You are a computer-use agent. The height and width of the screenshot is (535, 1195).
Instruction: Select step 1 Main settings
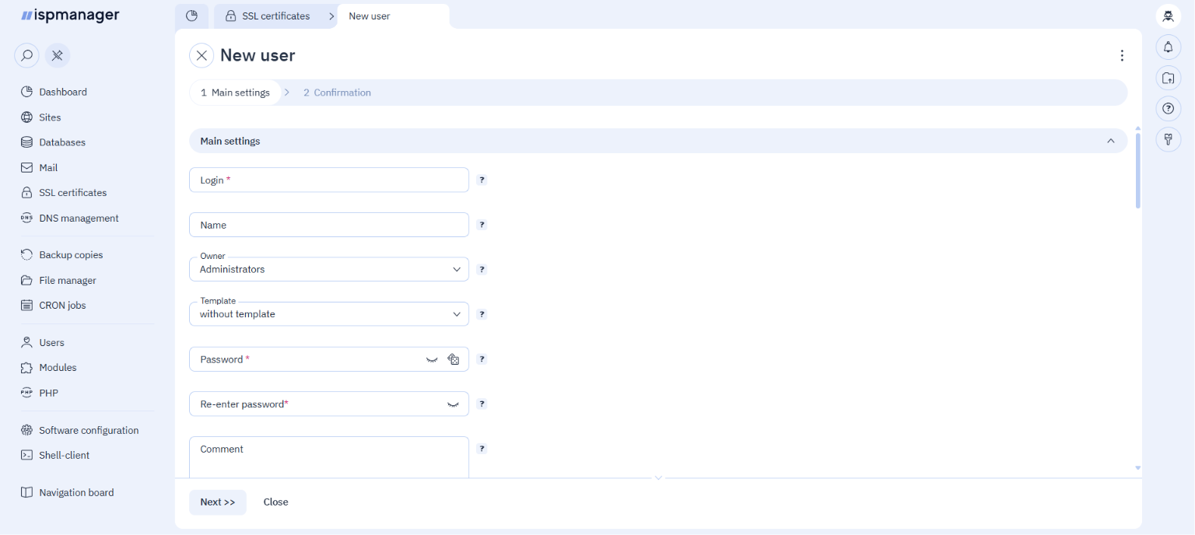[x=235, y=93]
